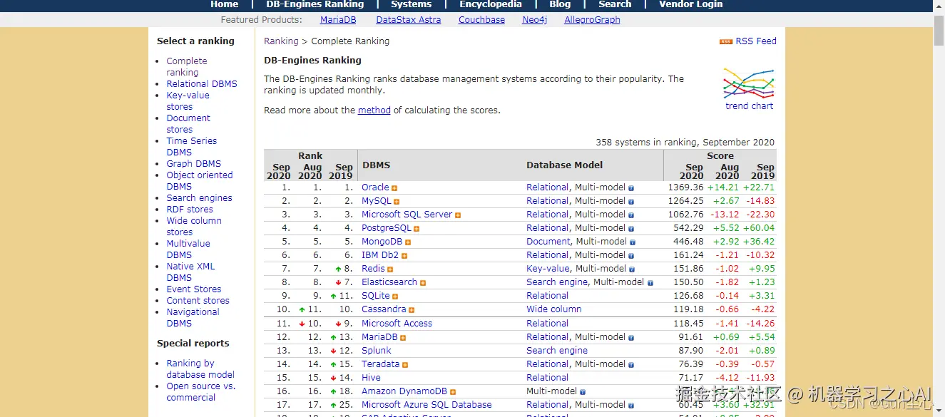945x417 pixels.
Task: Open the Vendor Login menu item
Action: (x=690, y=4)
